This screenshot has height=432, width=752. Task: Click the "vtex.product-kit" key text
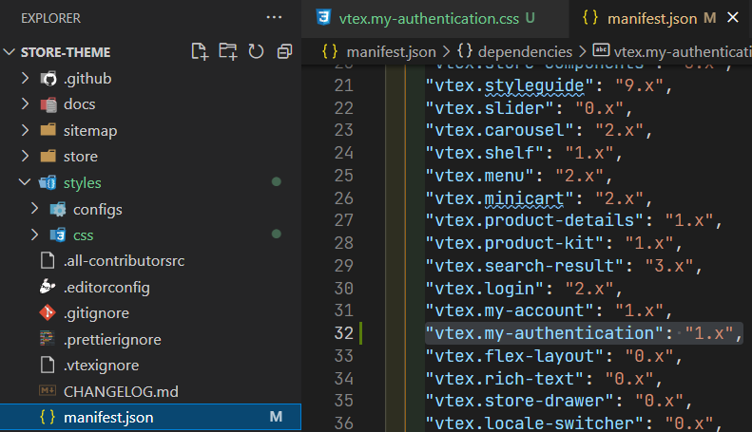(514, 243)
